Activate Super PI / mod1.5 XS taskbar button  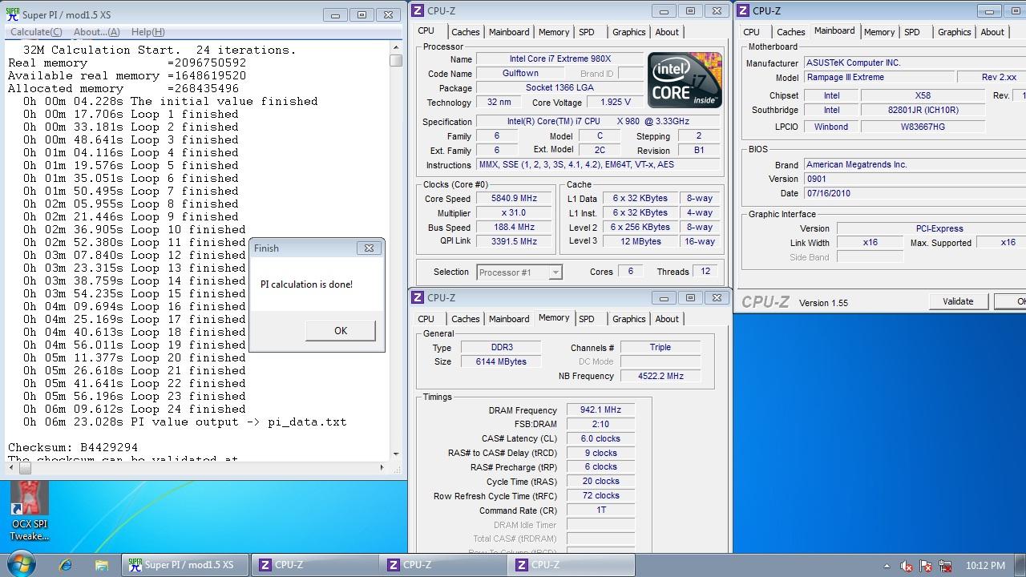click(x=186, y=565)
